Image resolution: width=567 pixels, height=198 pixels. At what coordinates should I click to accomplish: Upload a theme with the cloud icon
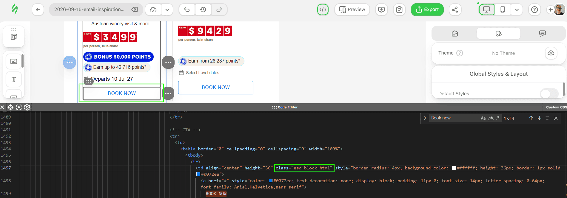551,53
